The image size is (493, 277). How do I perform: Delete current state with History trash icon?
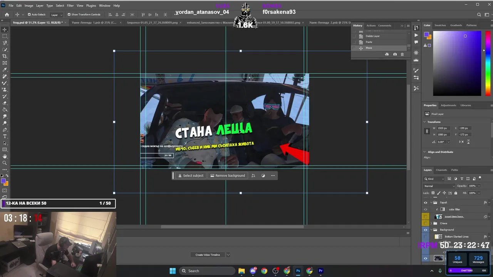pyautogui.click(x=402, y=54)
